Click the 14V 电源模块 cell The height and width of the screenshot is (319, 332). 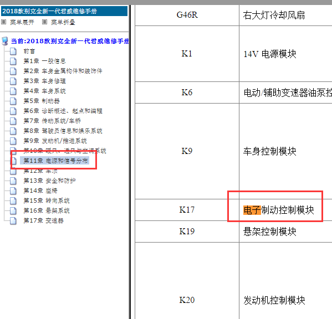point(285,54)
